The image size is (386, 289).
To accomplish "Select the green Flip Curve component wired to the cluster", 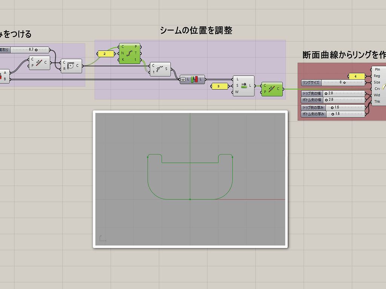I will click(272, 89).
